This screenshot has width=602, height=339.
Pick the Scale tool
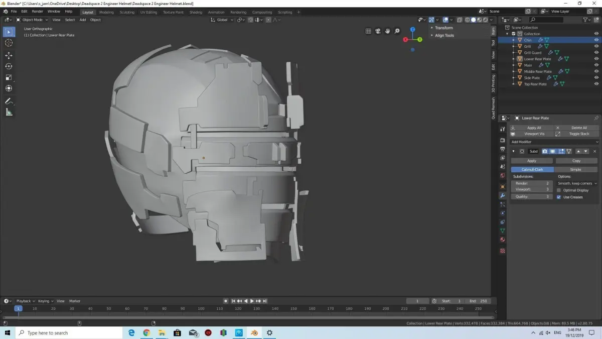[x=9, y=77]
